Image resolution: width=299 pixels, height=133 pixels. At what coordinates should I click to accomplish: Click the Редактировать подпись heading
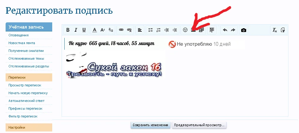59,11
